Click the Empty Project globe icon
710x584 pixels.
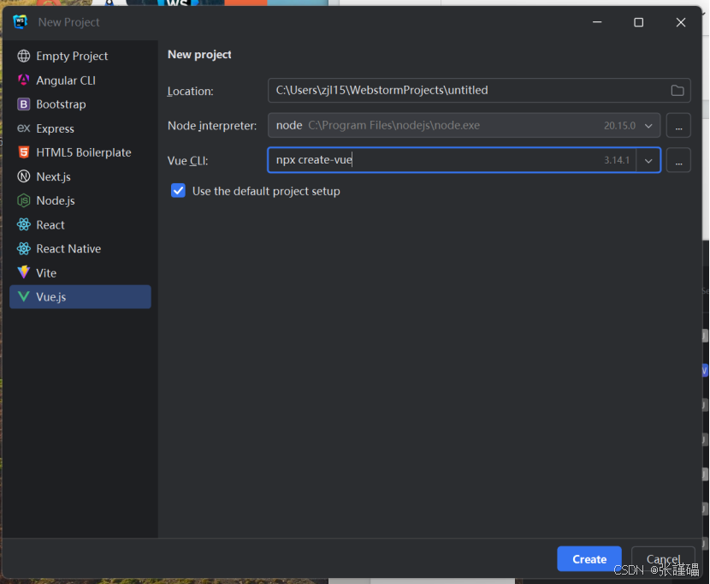pyautogui.click(x=24, y=56)
